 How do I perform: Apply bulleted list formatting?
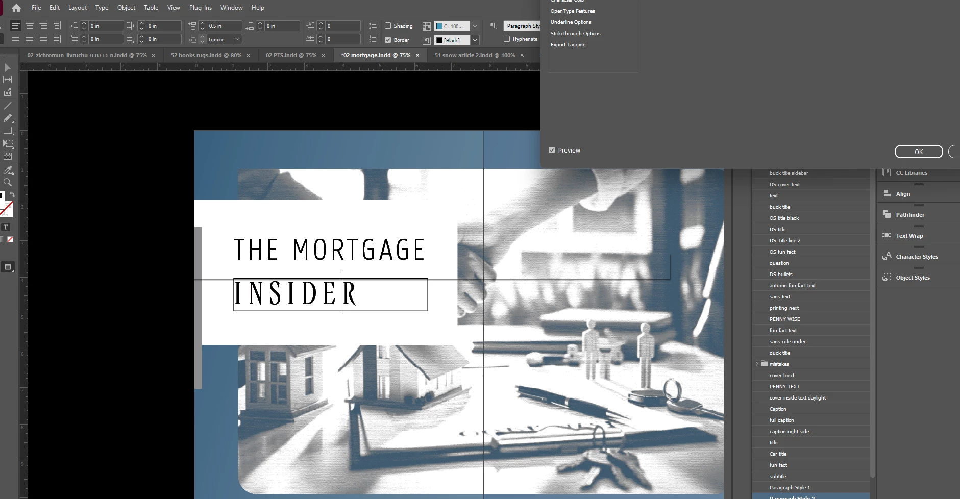pyautogui.click(x=373, y=26)
